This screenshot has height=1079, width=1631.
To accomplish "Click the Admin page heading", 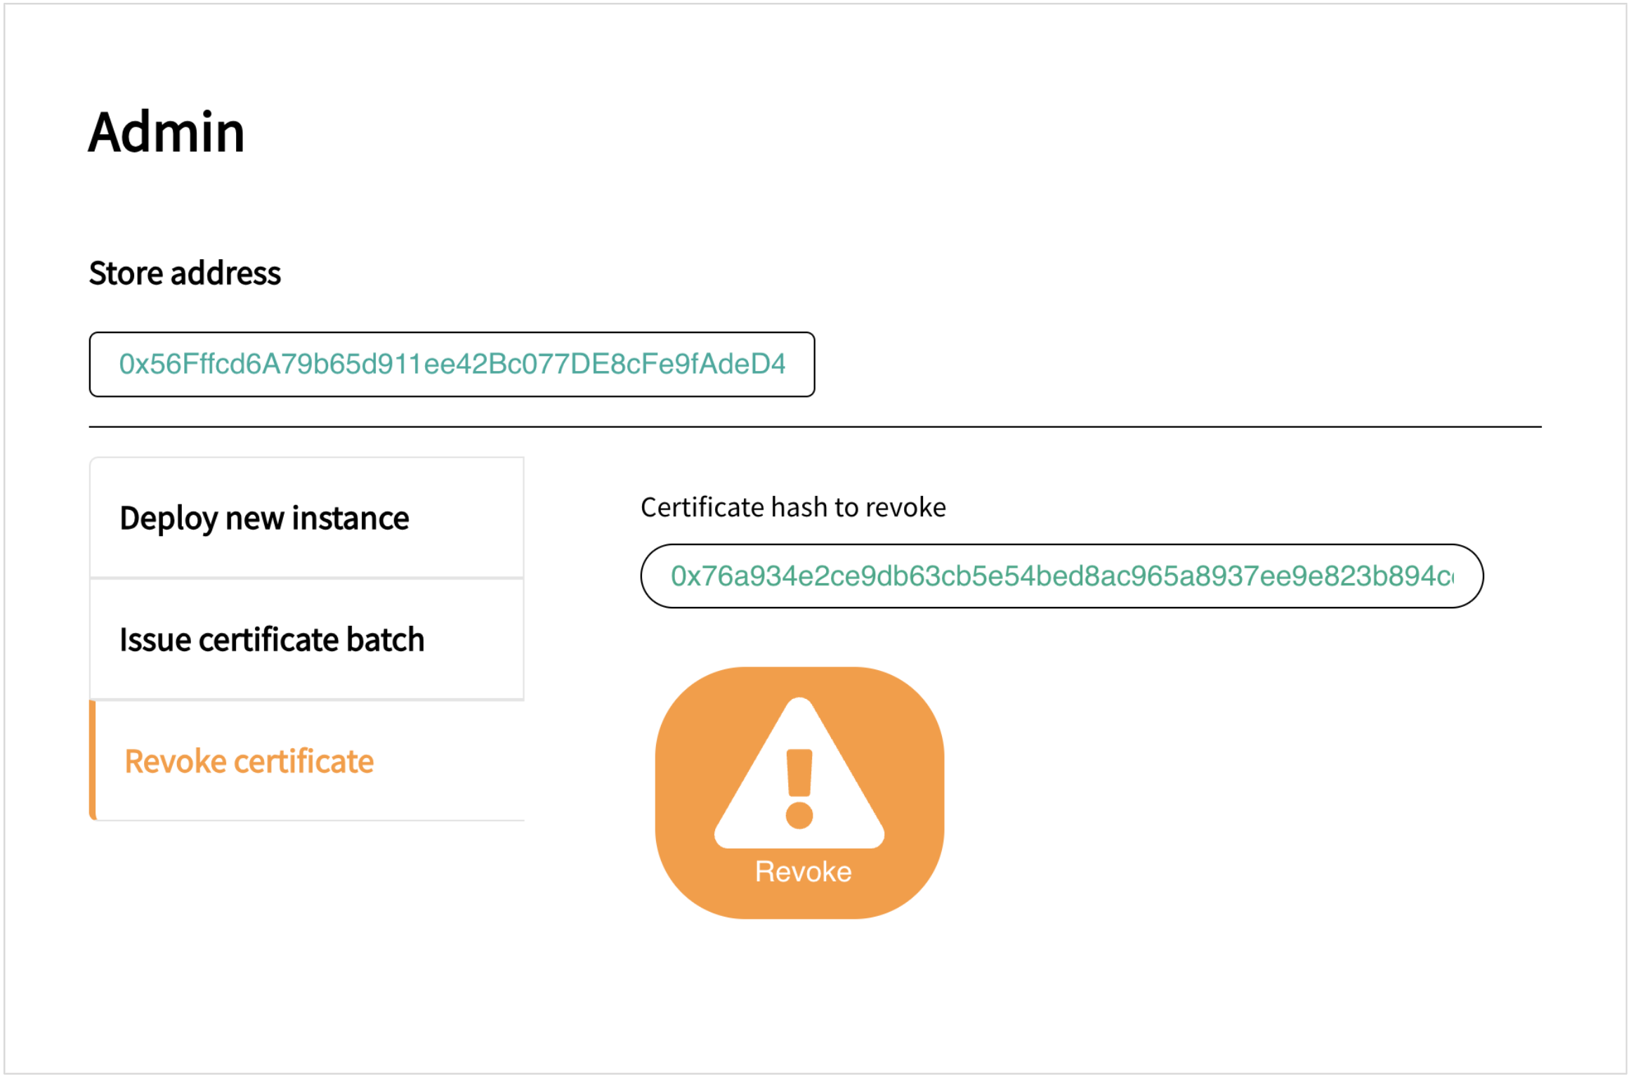I will click(x=166, y=132).
